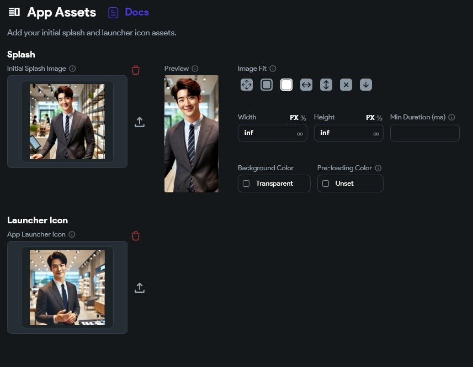Switch Height unit to percent
Screen dimensions: 473x367
[380, 118]
